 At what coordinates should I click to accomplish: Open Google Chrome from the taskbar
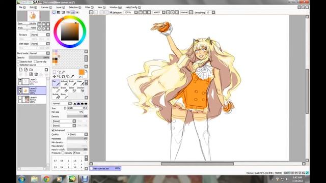click(46, 179)
